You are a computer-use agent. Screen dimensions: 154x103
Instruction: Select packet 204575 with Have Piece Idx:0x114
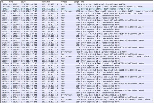77,99
